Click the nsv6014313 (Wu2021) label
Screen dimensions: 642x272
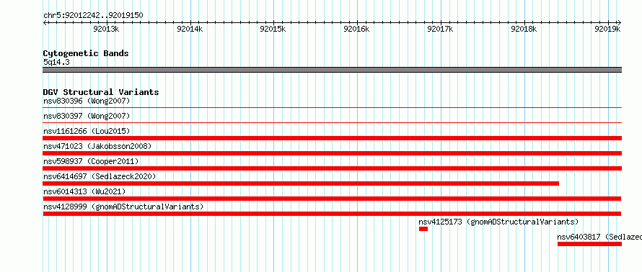pos(84,191)
